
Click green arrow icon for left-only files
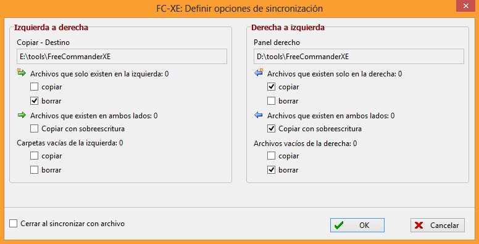[22, 73]
